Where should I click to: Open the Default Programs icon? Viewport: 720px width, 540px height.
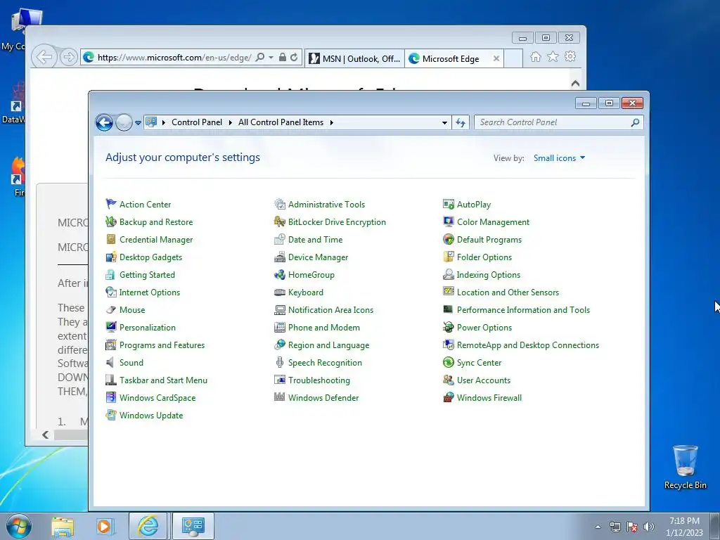point(448,239)
